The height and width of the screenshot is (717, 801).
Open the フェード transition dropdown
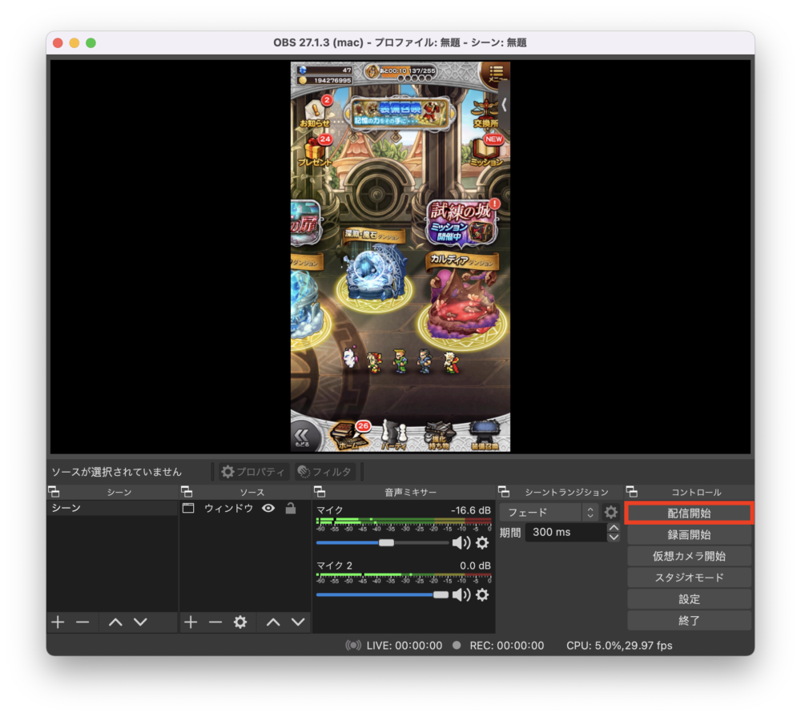(x=549, y=512)
